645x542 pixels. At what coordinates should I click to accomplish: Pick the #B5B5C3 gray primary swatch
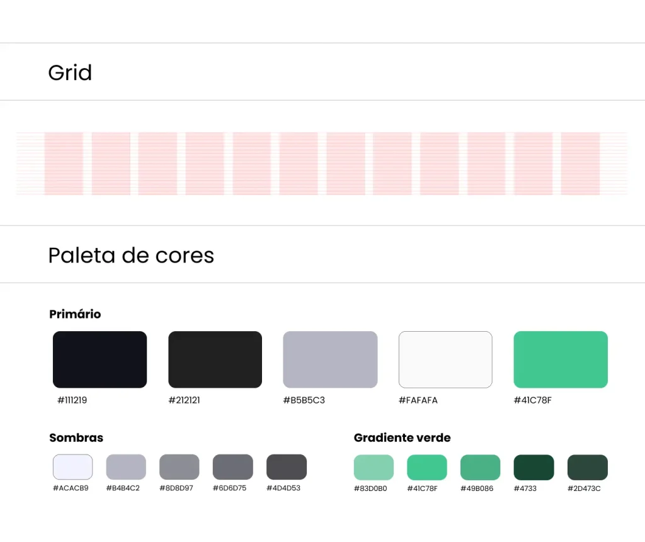[x=330, y=359]
